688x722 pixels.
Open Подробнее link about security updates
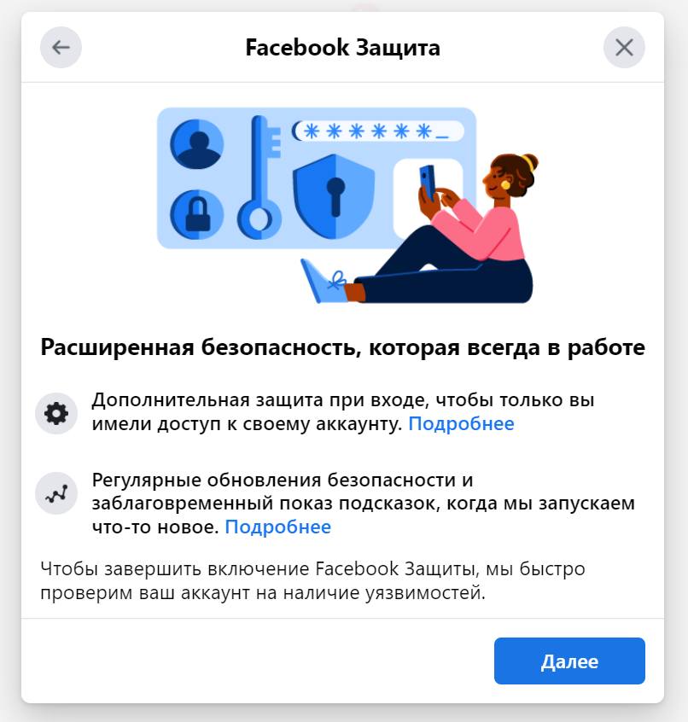click(277, 527)
